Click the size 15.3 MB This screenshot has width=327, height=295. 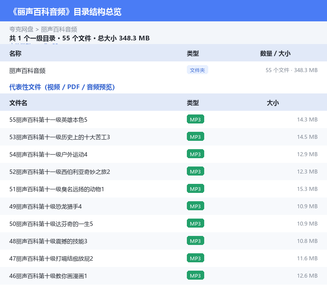coord(307,189)
